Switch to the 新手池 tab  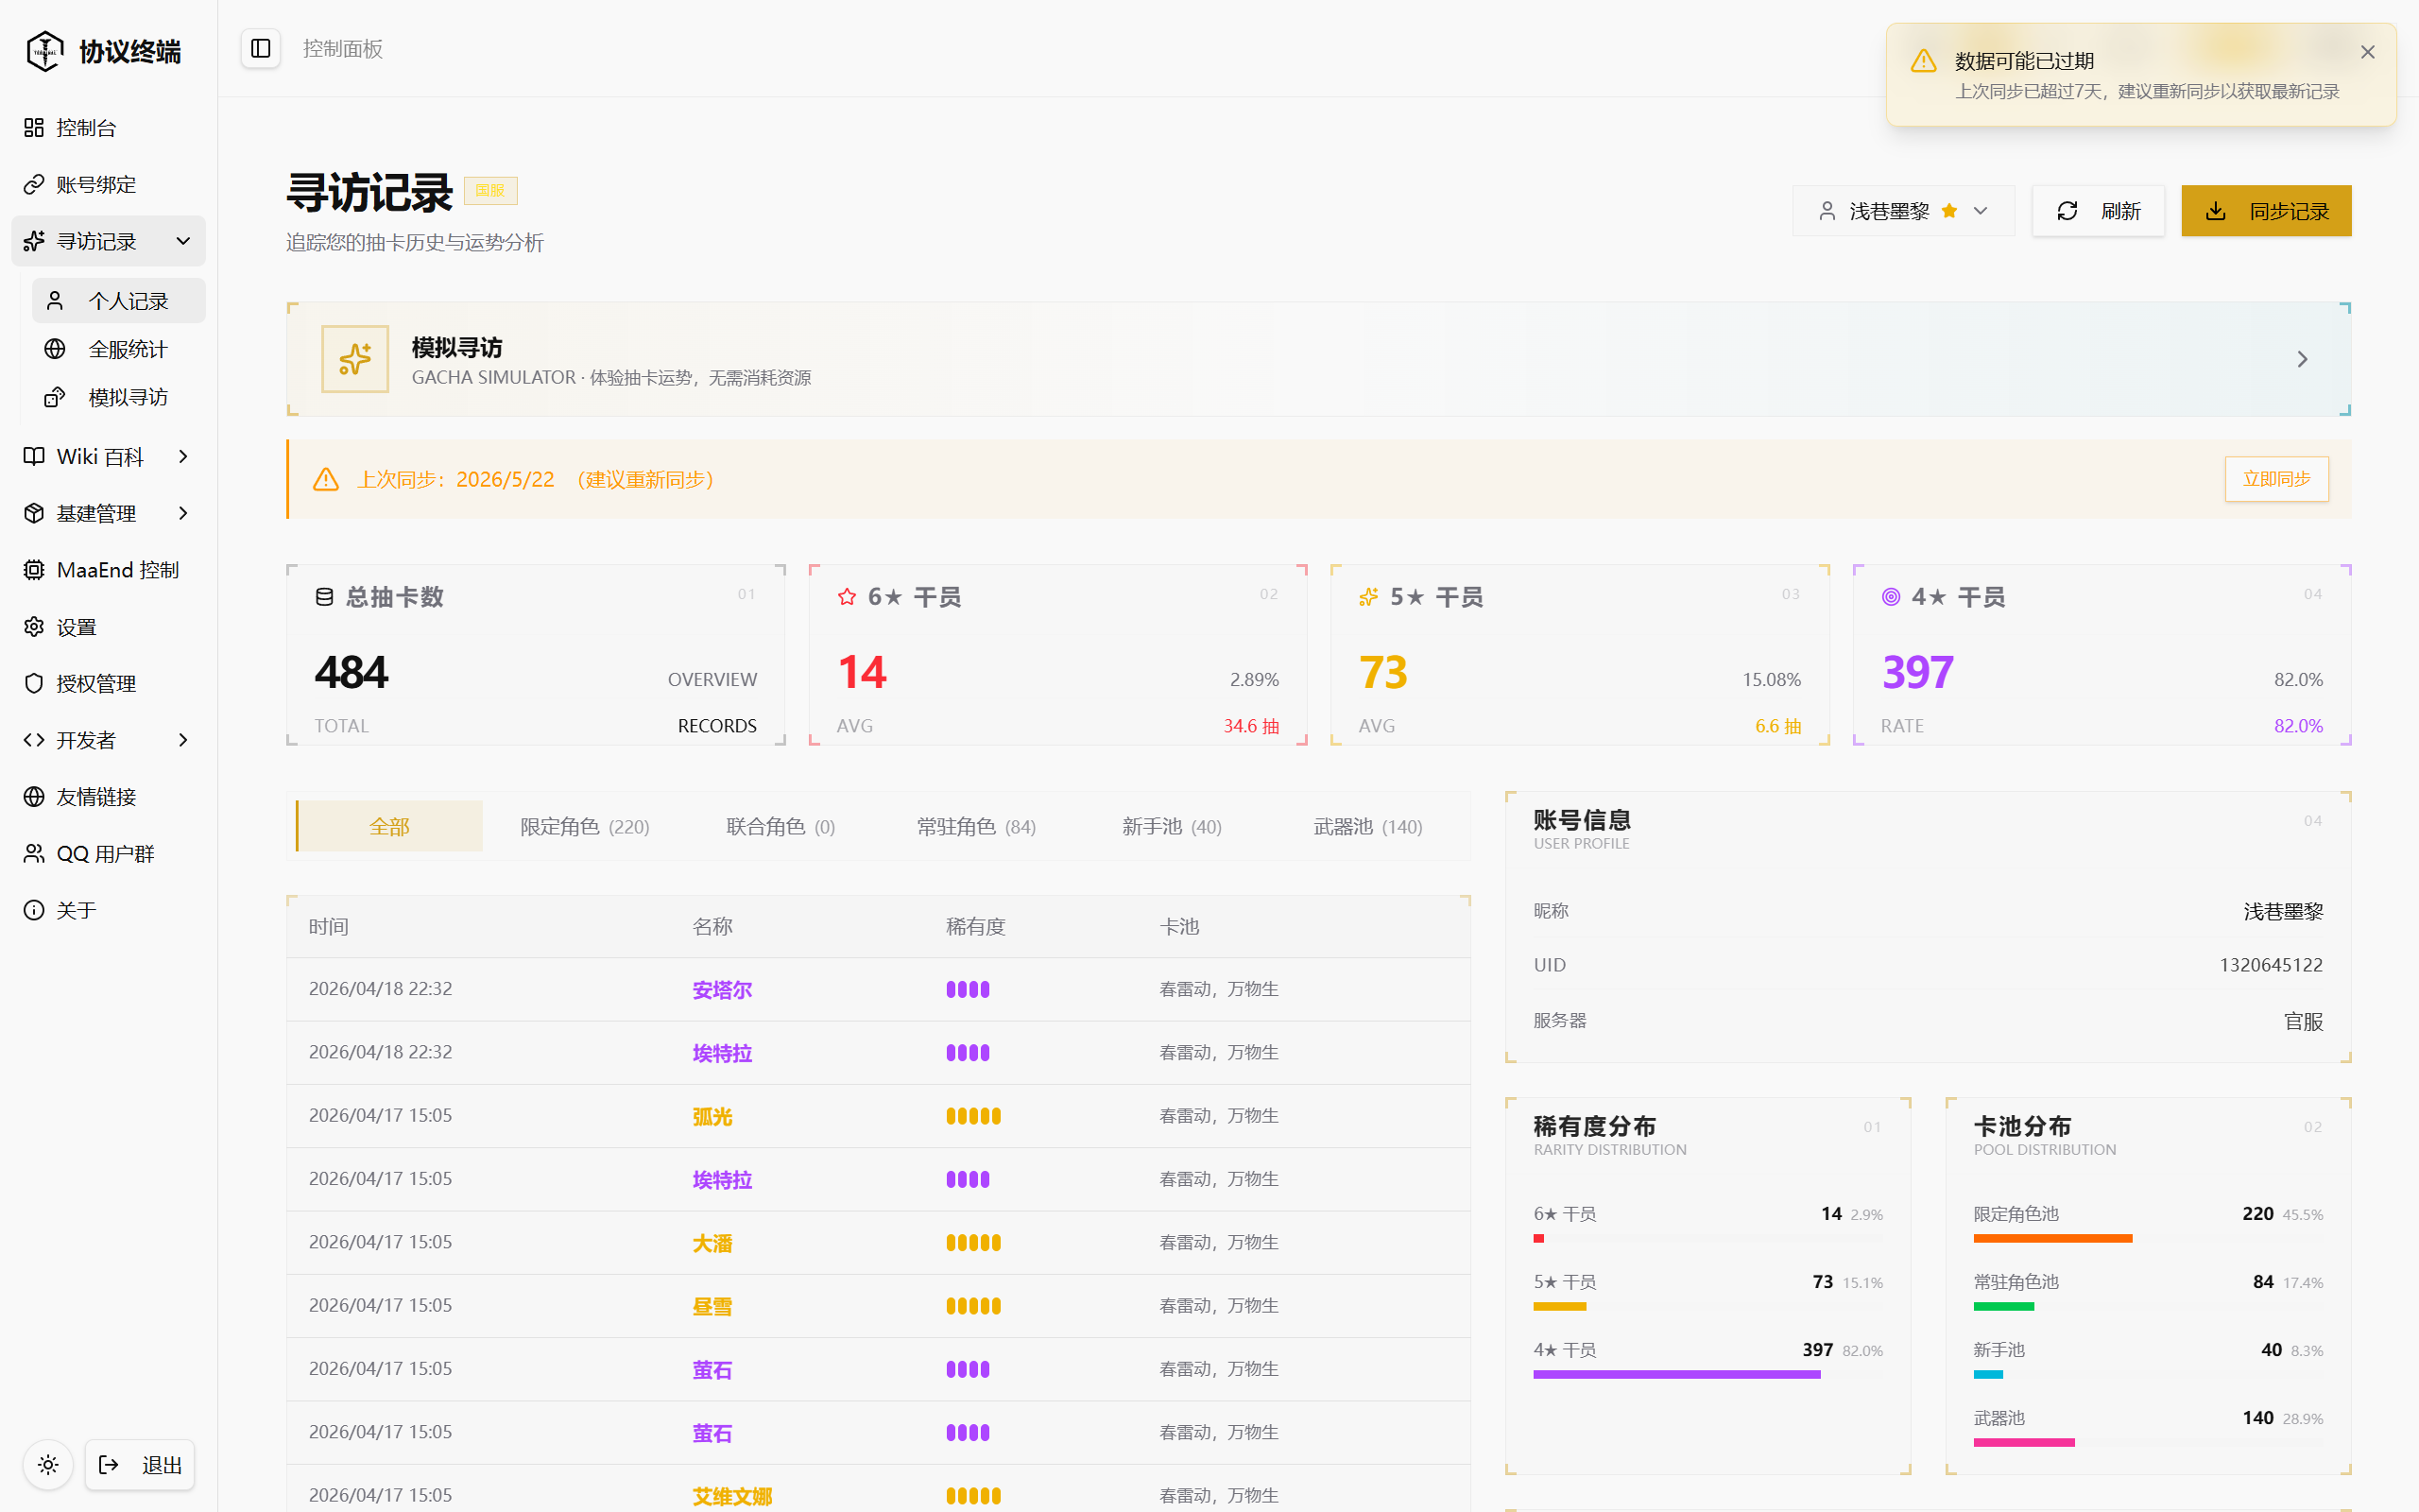pos(1172,826)
